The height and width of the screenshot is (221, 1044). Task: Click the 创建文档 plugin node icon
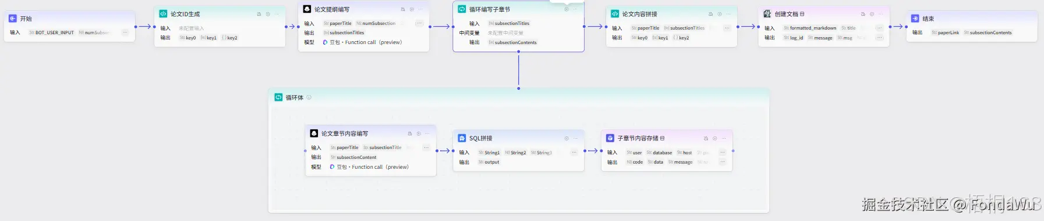point(767,14)
